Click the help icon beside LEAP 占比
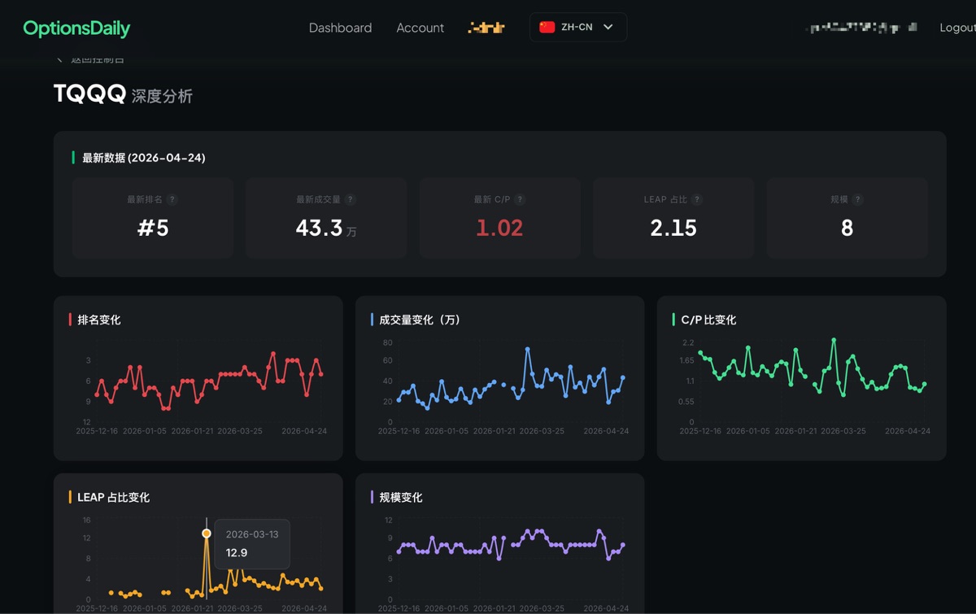Viewport: 976px width, 614px height. click(x=697, y=199)
